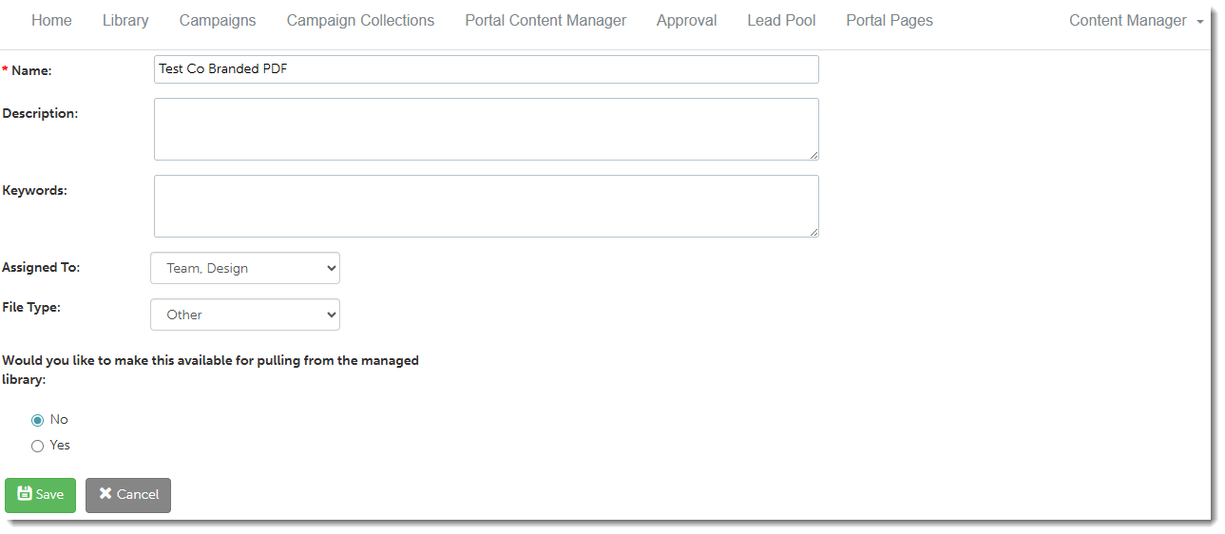Go to the Home menu item
The width and height of the screenshot is (1225, 534).
pyautogui.click(x=51, y=21)
